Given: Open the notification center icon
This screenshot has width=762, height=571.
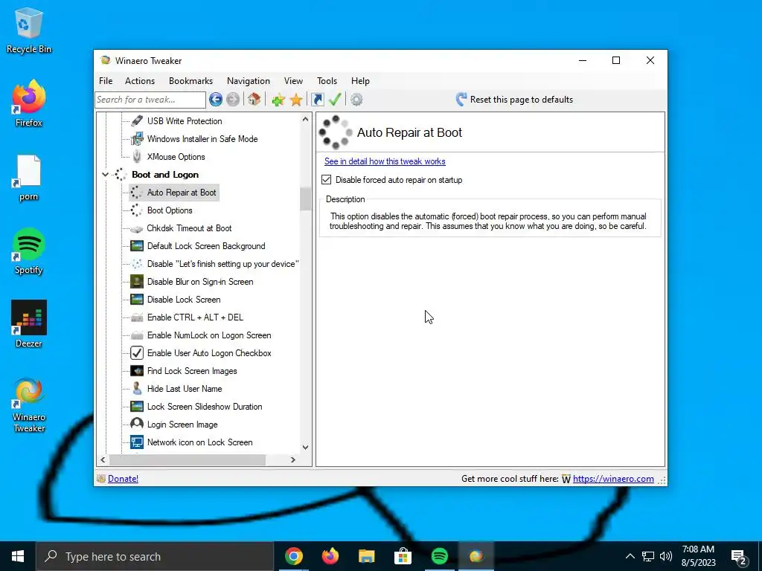Looking at the screenshot, I should (739, 557).
